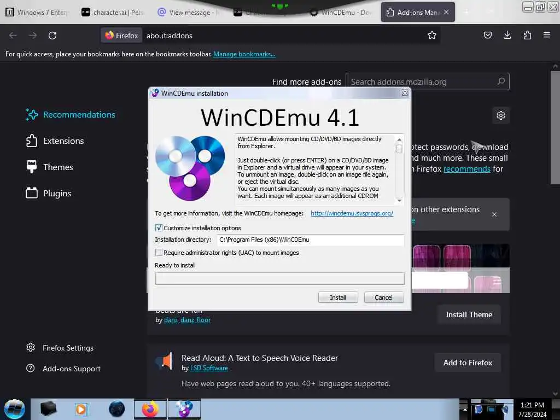Click the Firefox forward arrow
This screenshot has height=420, width=560.
[x=33, y=36]
